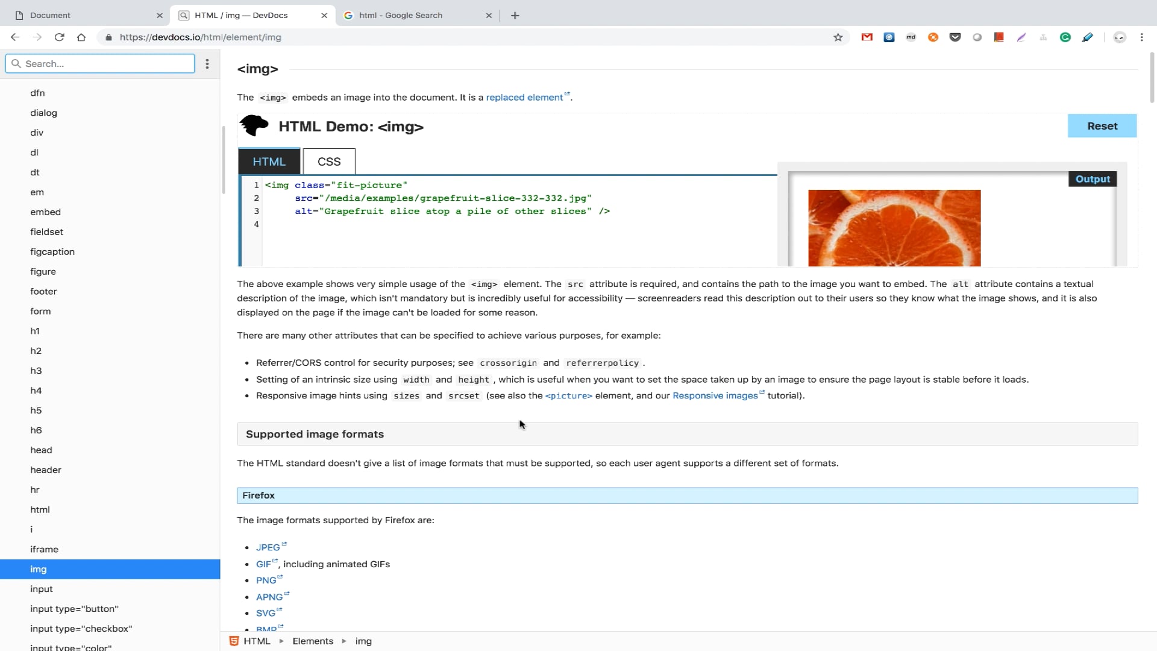The width and height of the screenshot is (1157, 651).
Task: Switch the demo to the CSS tab
Action: tap(328, 161)
